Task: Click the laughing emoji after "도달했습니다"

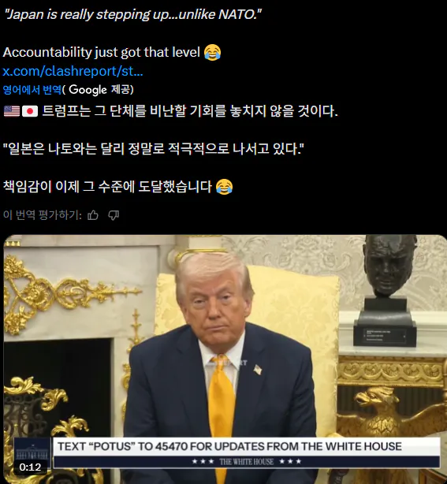Action: click(x=224, y=187)
